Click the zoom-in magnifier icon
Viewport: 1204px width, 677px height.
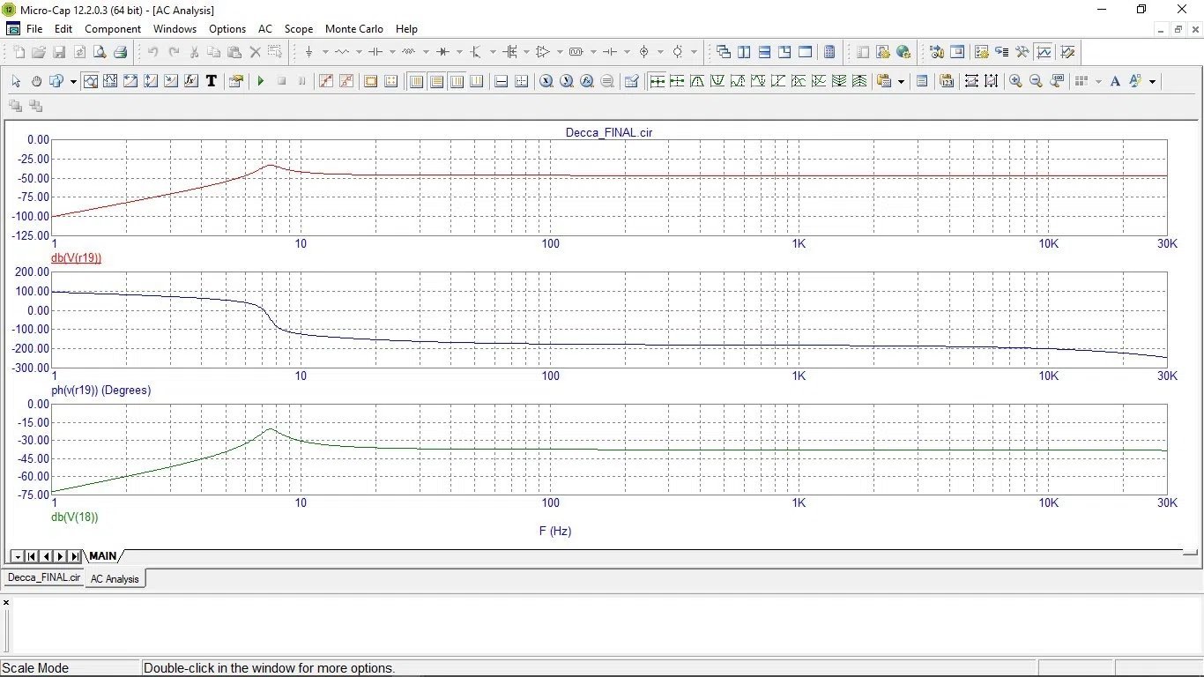1015,81
